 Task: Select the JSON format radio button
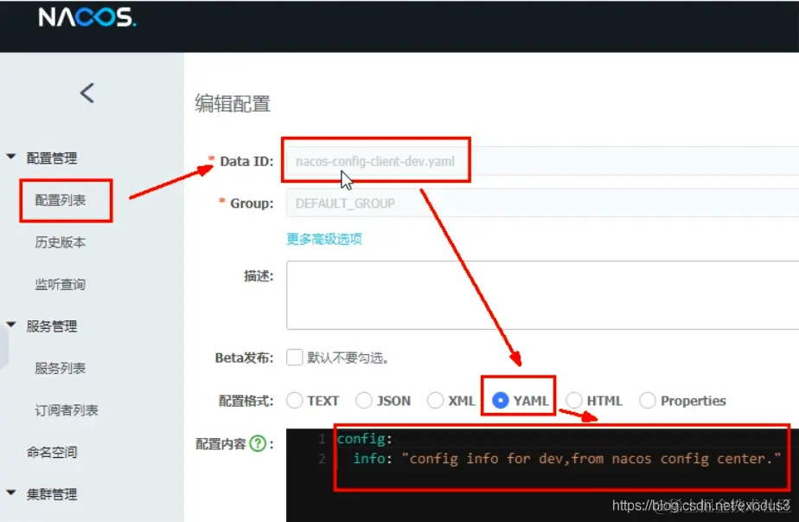pyautogui.click(x=364, y=400)
